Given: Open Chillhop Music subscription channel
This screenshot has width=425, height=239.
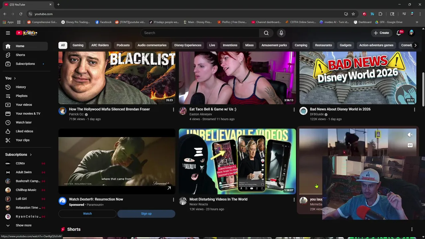Looking at the screenshot, I should (25, 190).
